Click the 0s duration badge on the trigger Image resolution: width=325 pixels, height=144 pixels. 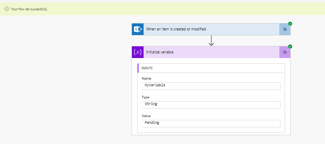pyautogui.click(x=285, y=29)
